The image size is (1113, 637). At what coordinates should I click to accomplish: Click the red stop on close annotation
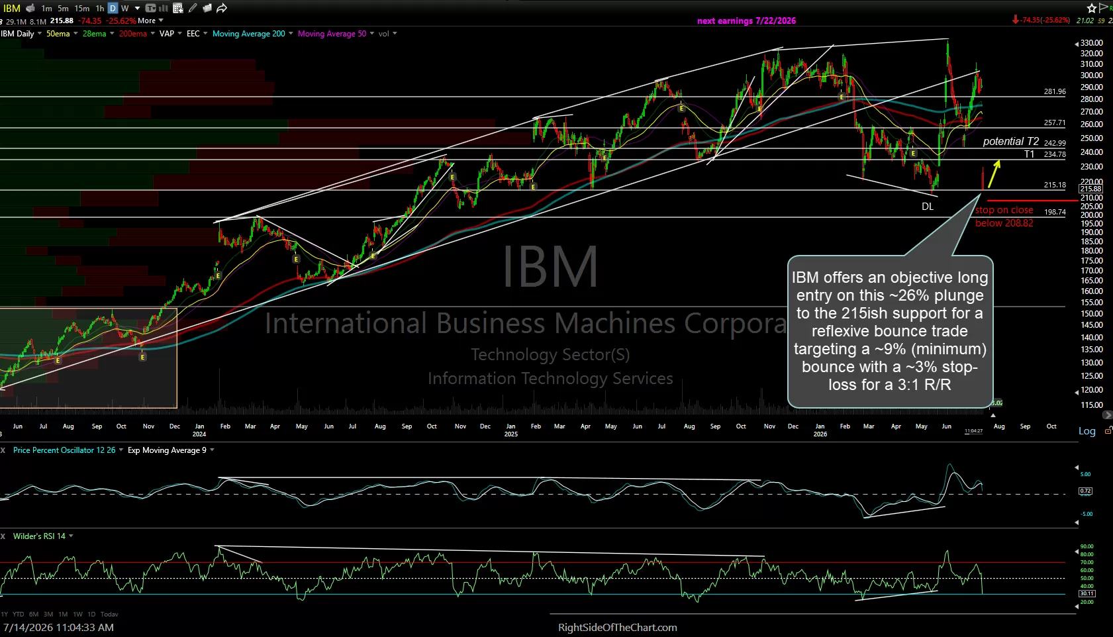click(1004, 217)
